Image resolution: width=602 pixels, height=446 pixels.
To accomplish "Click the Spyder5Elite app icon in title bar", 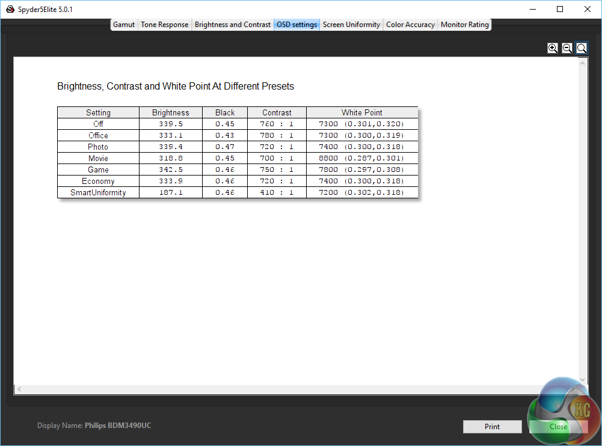I will (10, 9).
